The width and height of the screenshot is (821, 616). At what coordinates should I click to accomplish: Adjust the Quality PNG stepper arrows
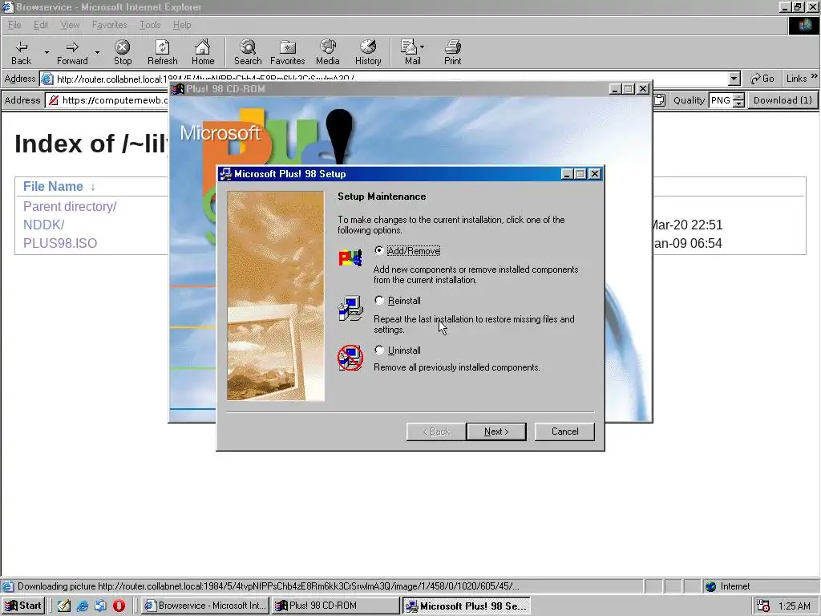[x=738, y=100]
